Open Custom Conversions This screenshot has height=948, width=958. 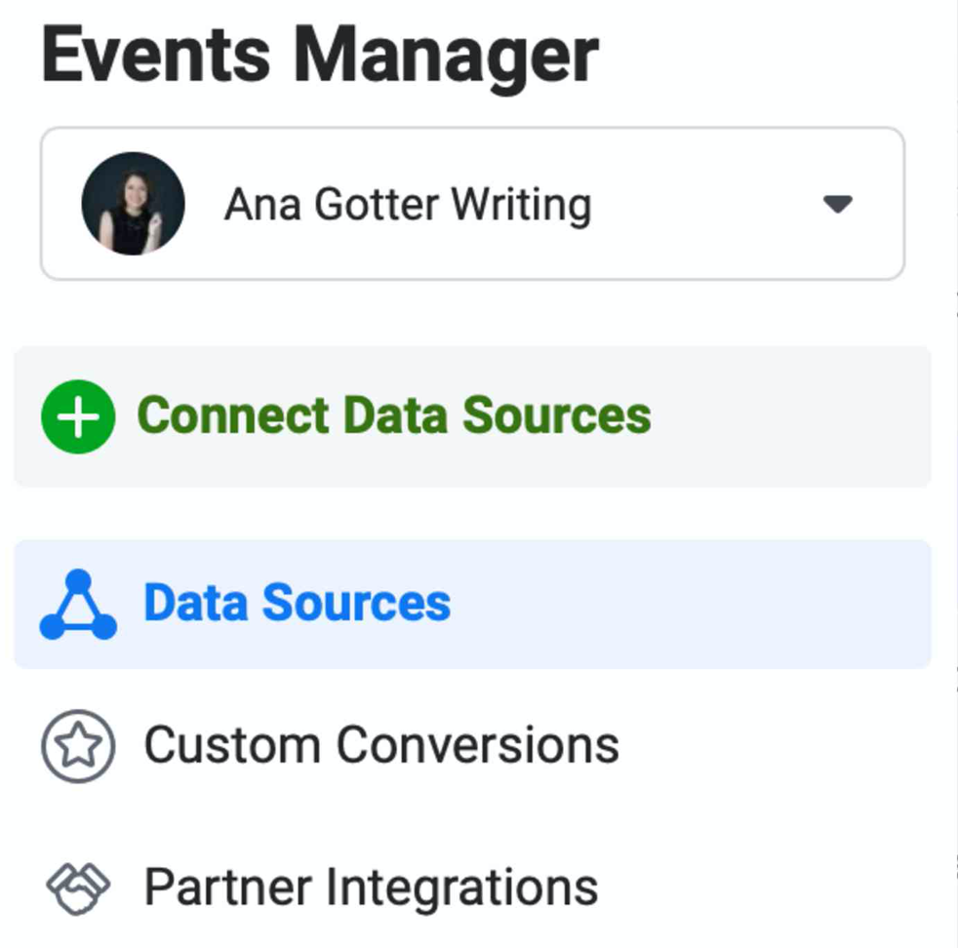[381, 744]
